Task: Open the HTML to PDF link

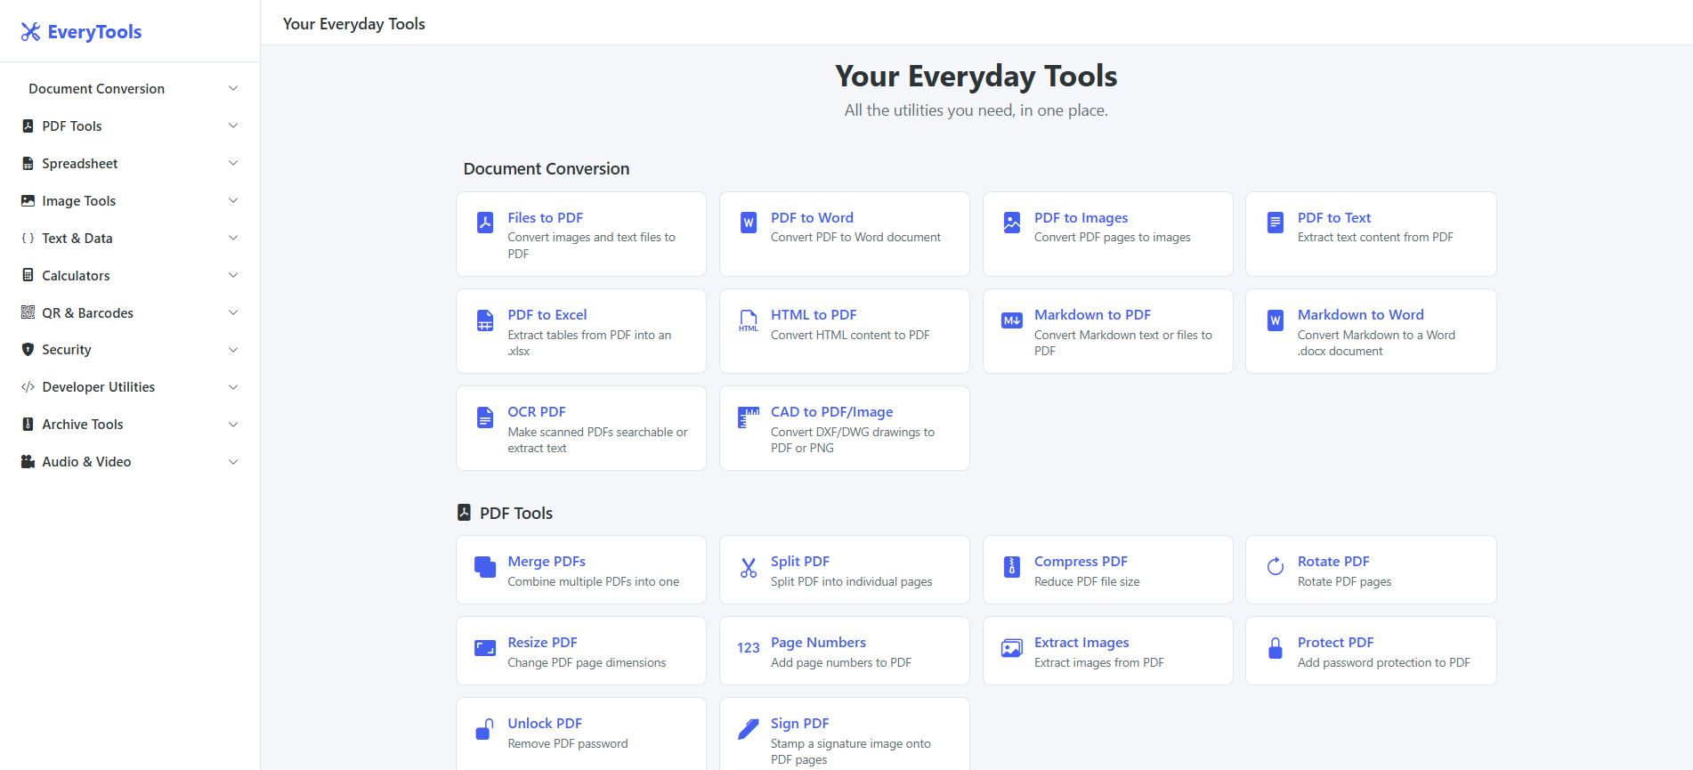Action: click(814, 314)
